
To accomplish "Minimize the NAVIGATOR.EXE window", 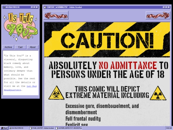I will point(32,7).
